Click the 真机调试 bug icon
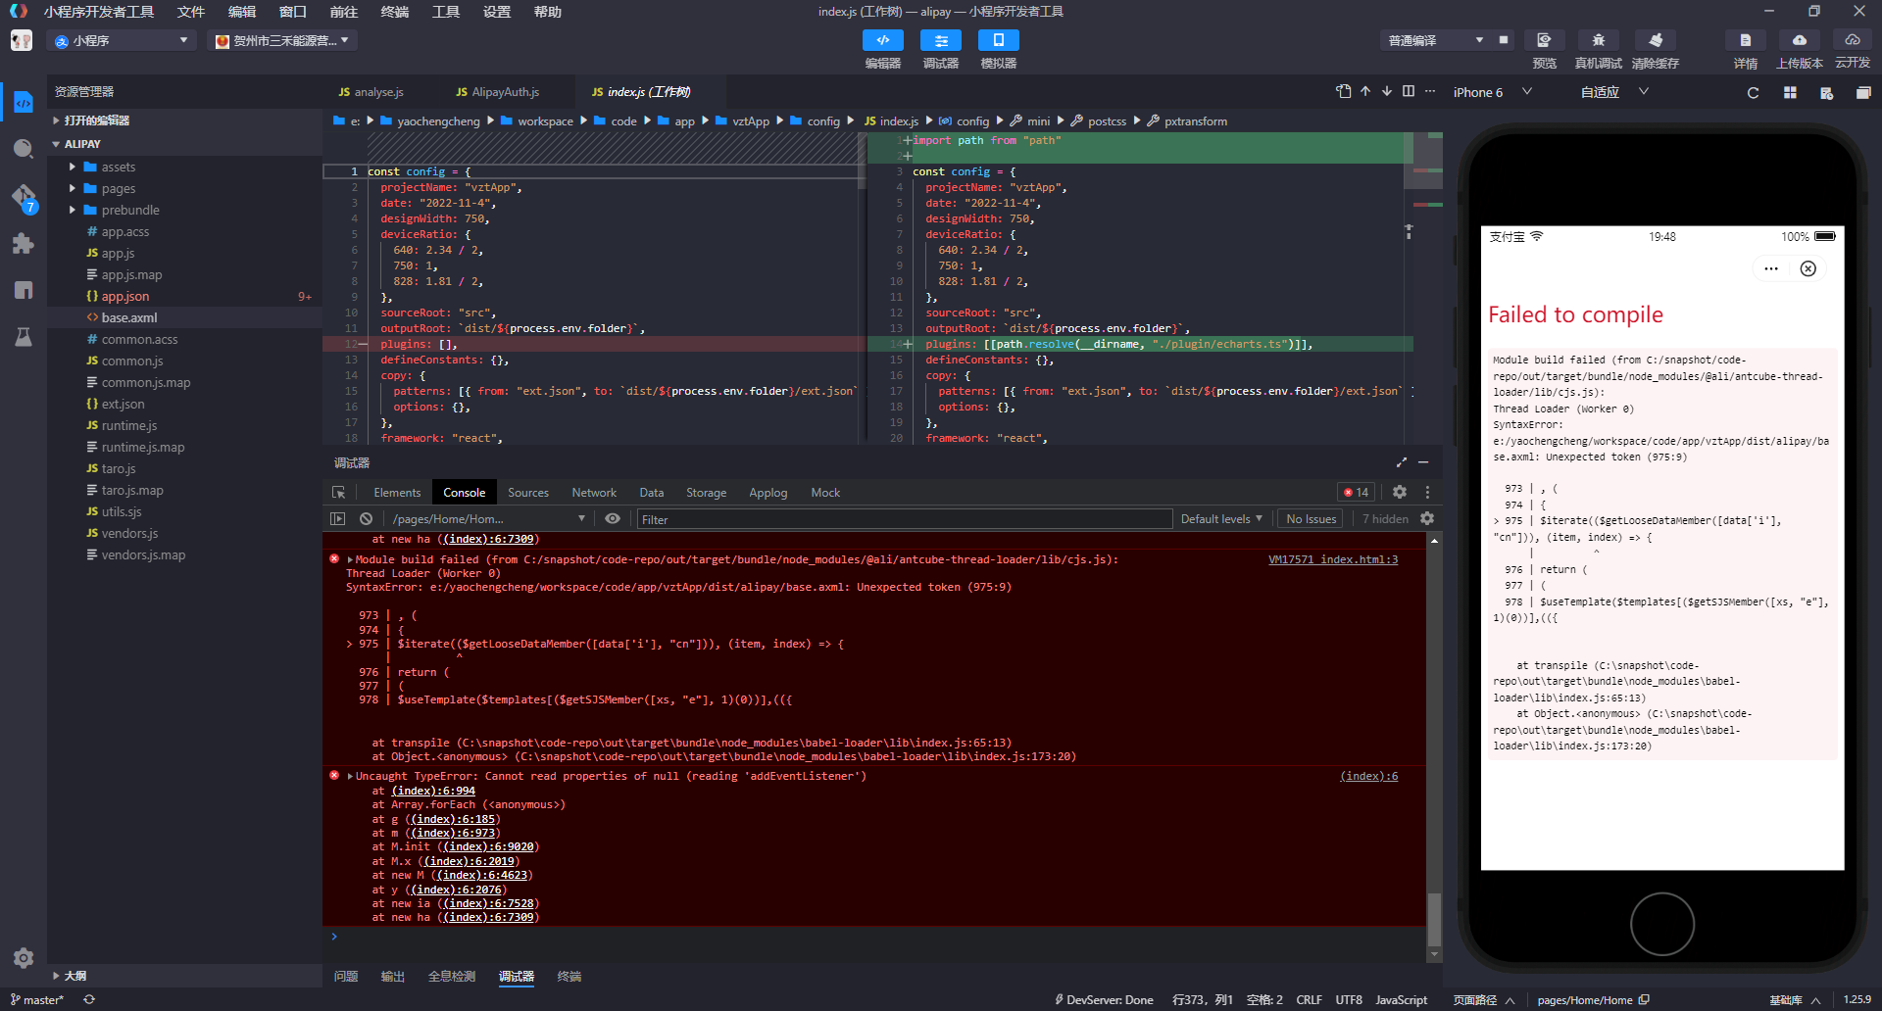This screenshot has height=1011, width=1882. (1598, 40)
